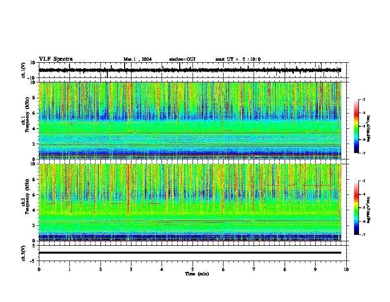This screenshot has height=302, width=390.
Task: Click the "ch.1(V)" waveform axis label
Action: coord(24,70)
